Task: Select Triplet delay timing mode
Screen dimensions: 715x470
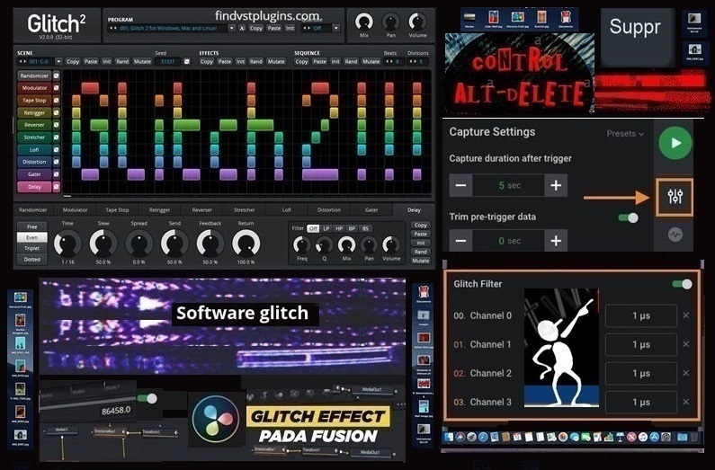Action: pos(31,248)
